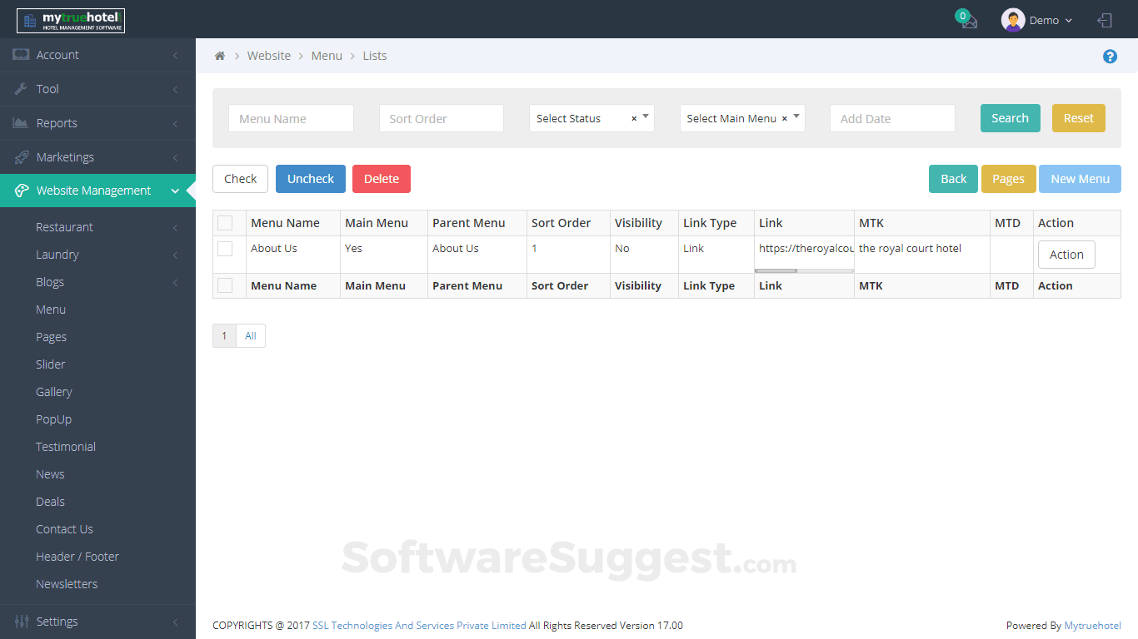This screenshot has height=639, width=1138.
Task: Open the Settings section in sidebar
Action: click(58, 621)
